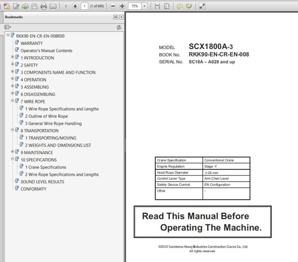Click the page number field
The height and width of the screenshot is (262, 298).
pos(85,6)
